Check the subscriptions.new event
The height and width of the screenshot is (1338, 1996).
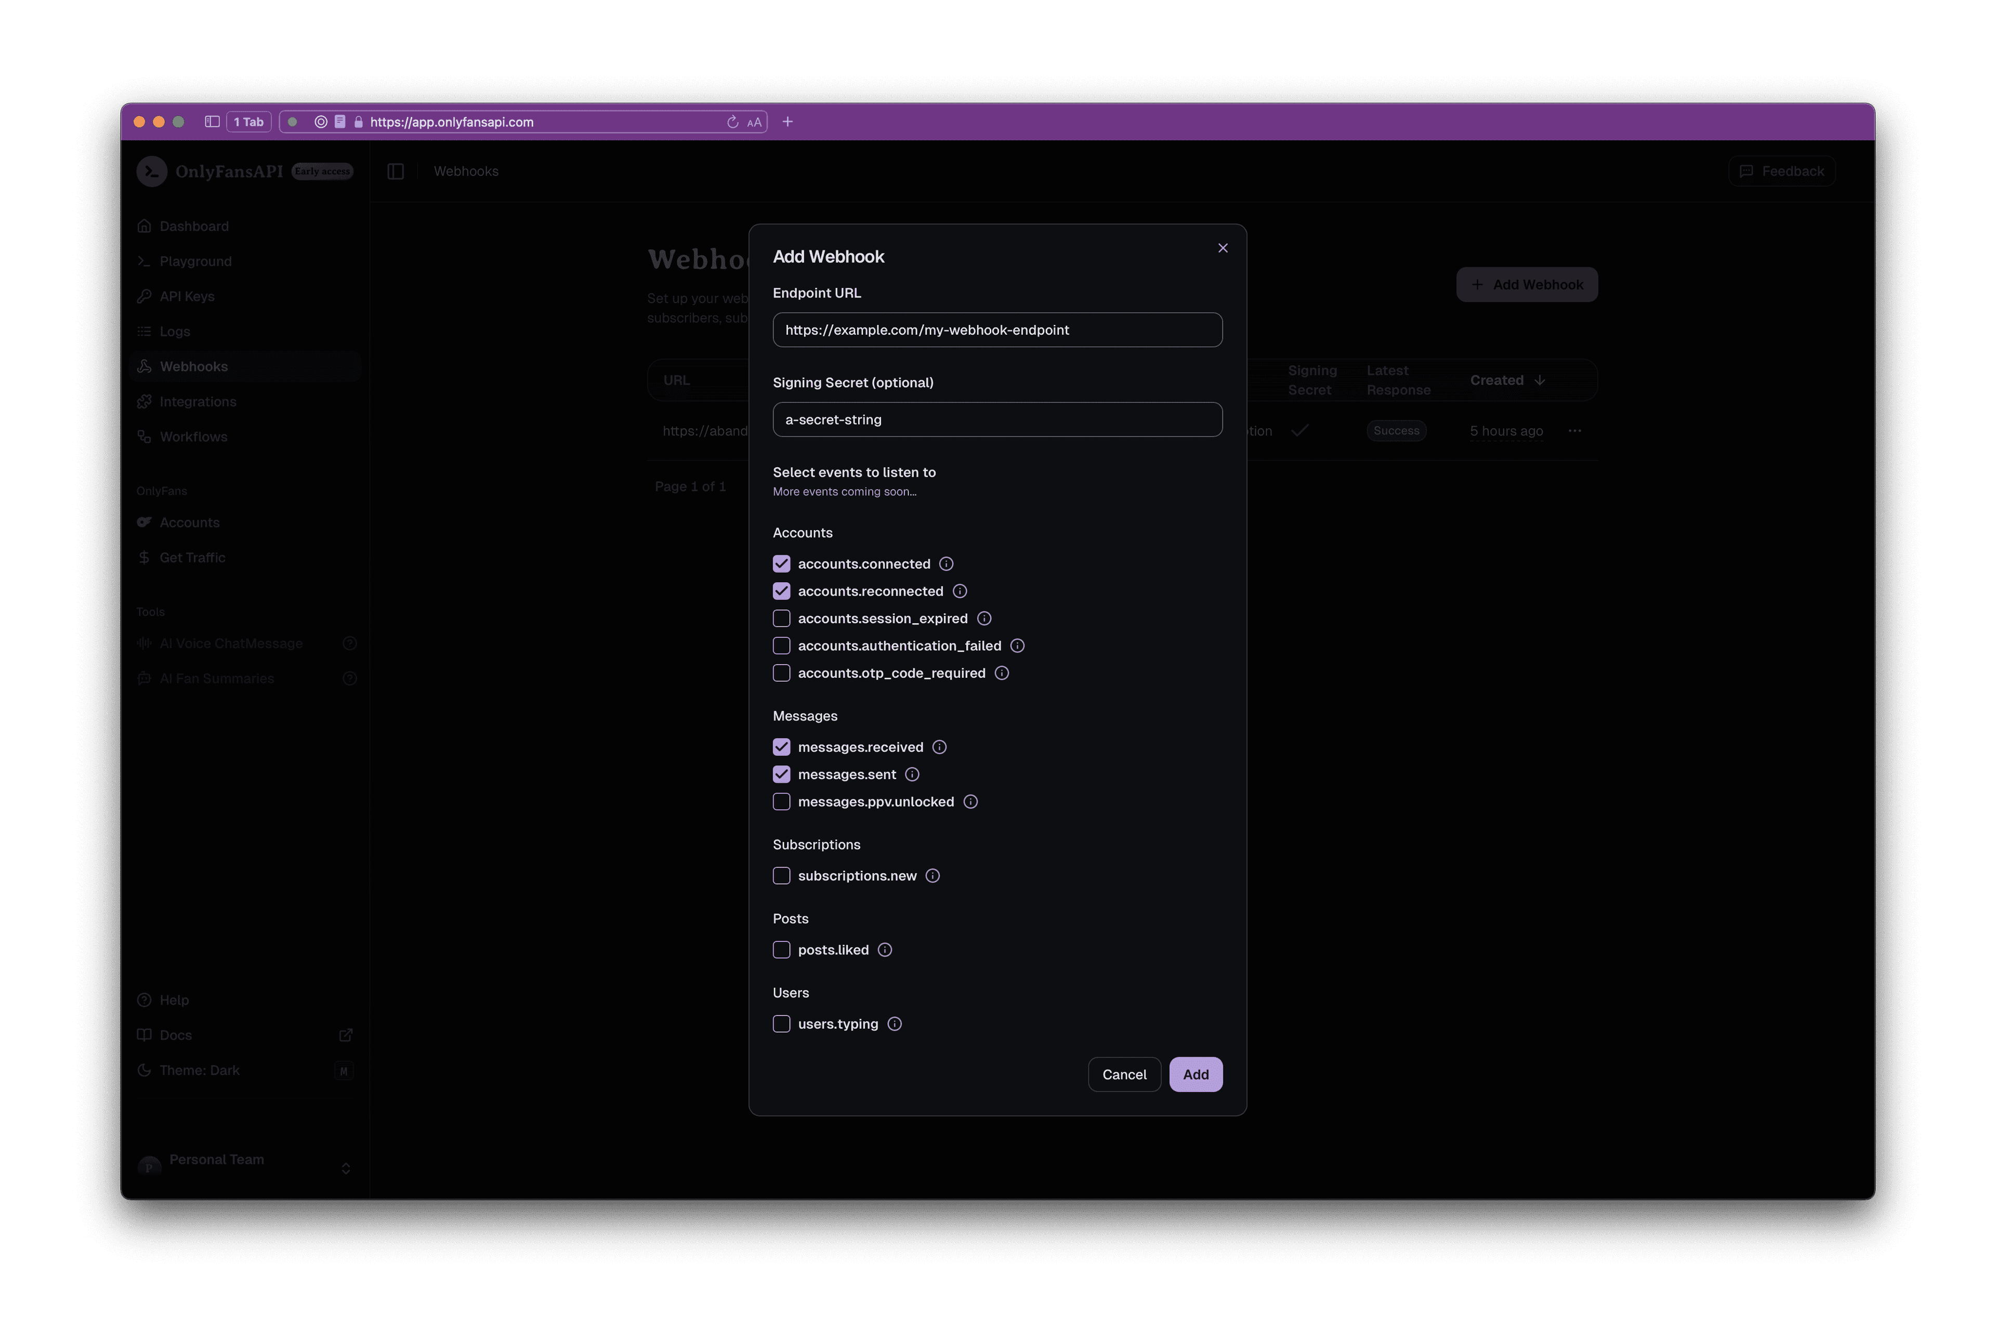(781, 875)
